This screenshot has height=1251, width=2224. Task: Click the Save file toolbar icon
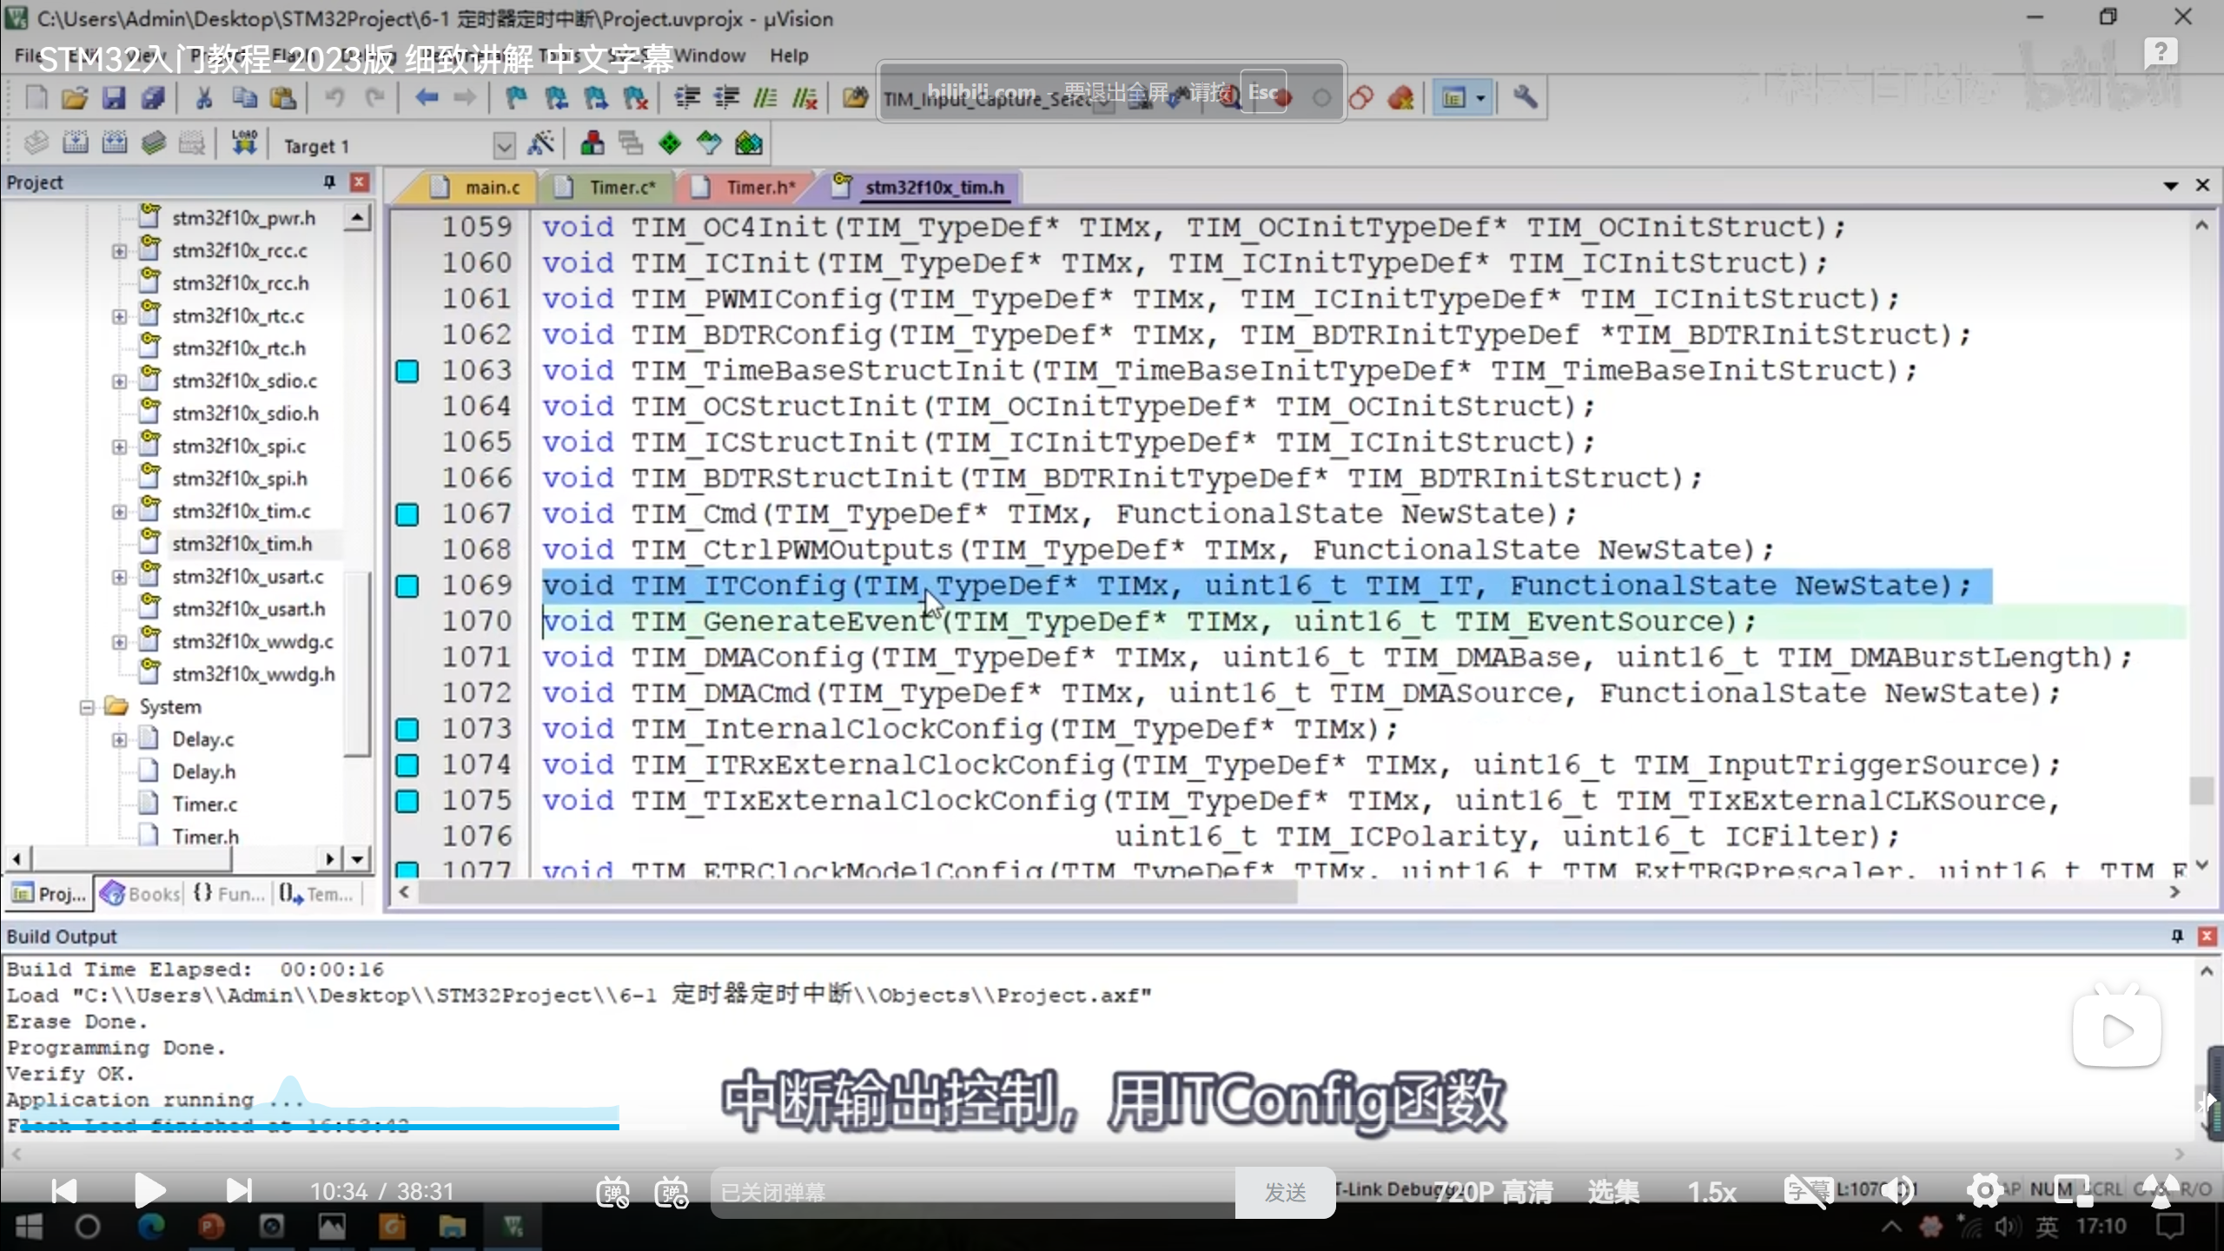coord(114,98)
